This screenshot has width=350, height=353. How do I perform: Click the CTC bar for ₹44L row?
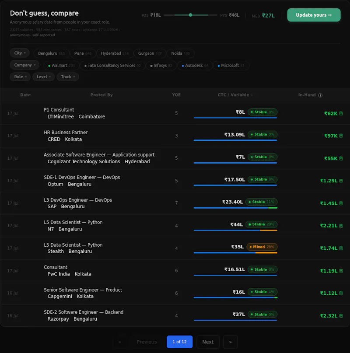[x=235, y=231]
